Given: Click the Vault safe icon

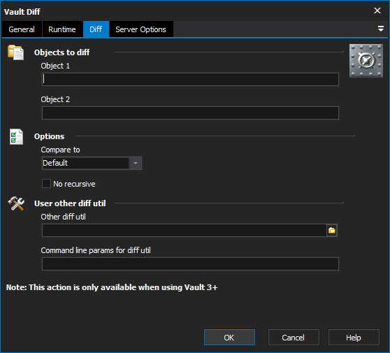Looking at the screenshot, I should pos(366,61).
